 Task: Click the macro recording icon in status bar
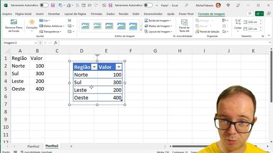(15, 152)
